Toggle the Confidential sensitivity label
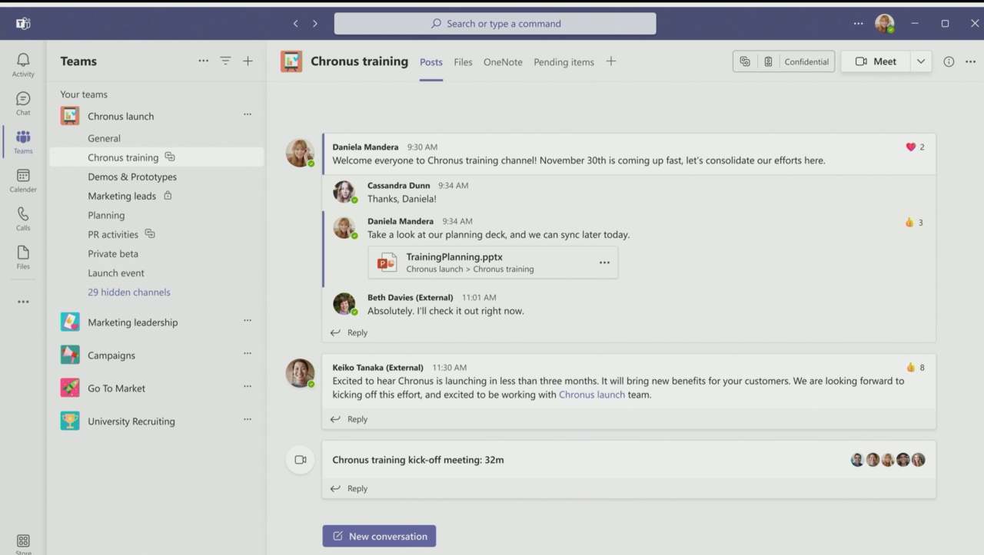 [x=806, y=61]
